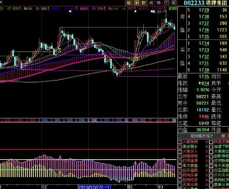Select buy level 4 price 1731
Image resolution: width=229 pixels, height=189 pixels.
pyautogui.click(x=204, y=63)
